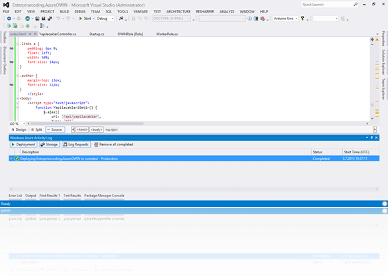Open the Arduino Uno board dropdown
Screen dimensions: 388x276
tap(296, 19)
